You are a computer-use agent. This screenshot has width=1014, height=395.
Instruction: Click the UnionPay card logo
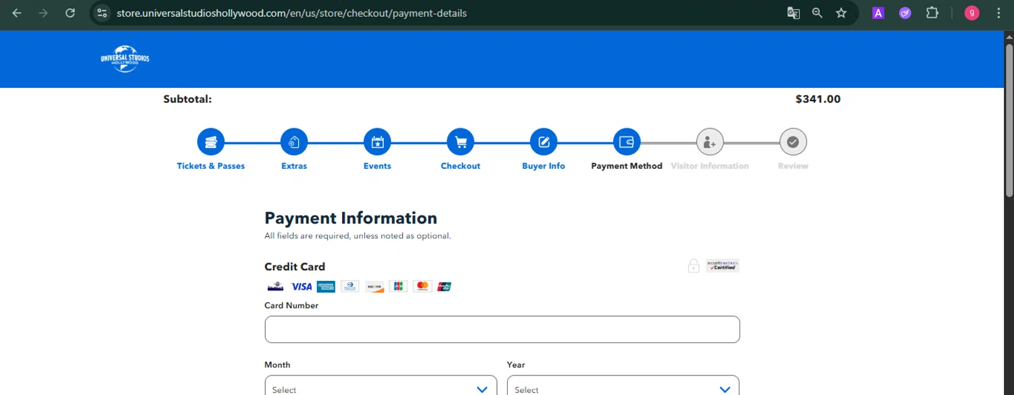point(444,286)
